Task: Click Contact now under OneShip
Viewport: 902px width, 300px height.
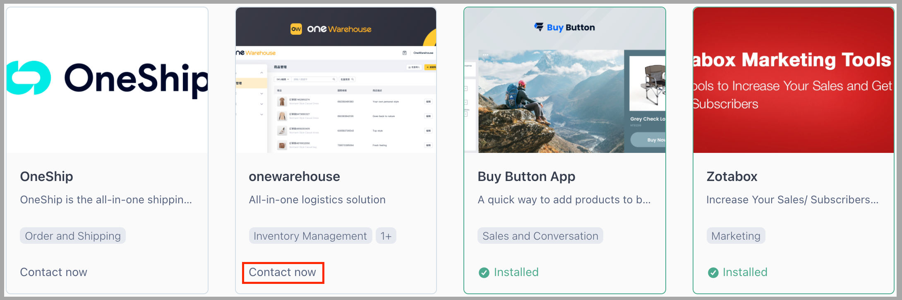Action: point(53,272)
